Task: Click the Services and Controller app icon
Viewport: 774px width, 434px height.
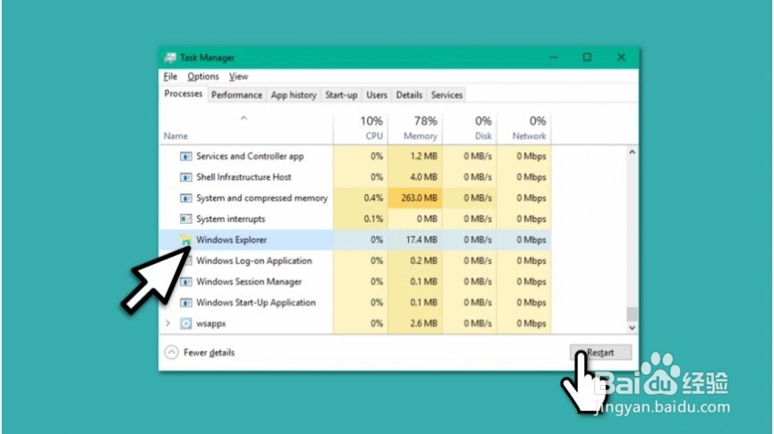Action: [x=185, y=157]
